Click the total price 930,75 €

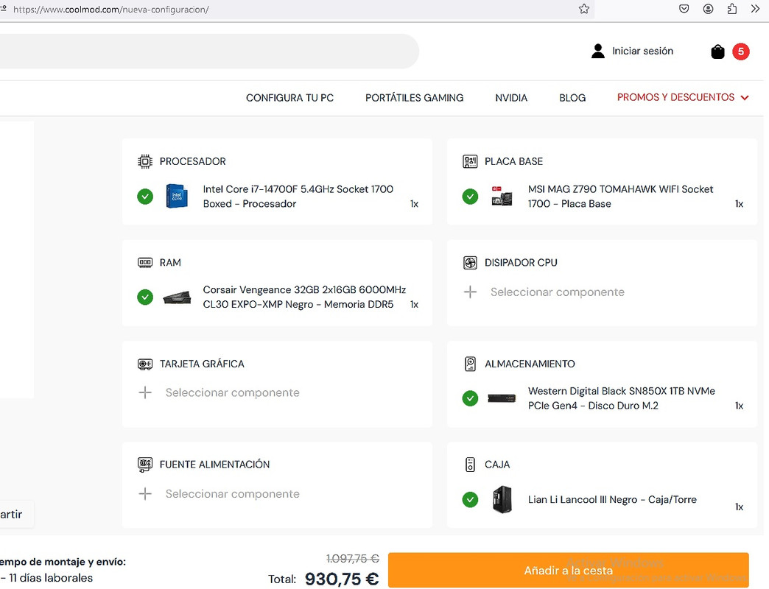tap(342, 579)
